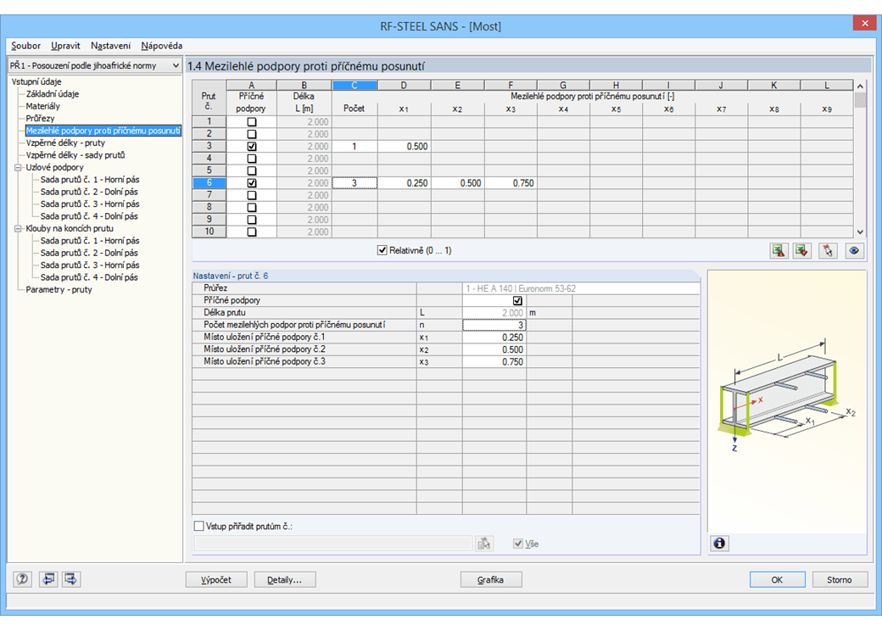Screen dimensions: 882x631
Task: Uncheck lateral supports for member 6
Action: point(251,183)
